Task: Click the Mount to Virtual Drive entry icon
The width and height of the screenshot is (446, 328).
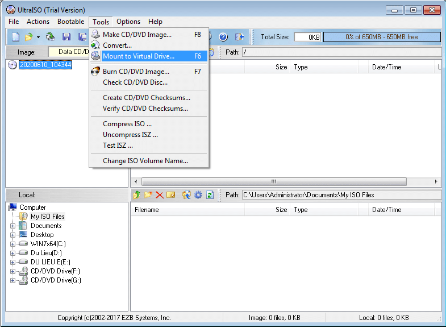Action: (95, 56)
